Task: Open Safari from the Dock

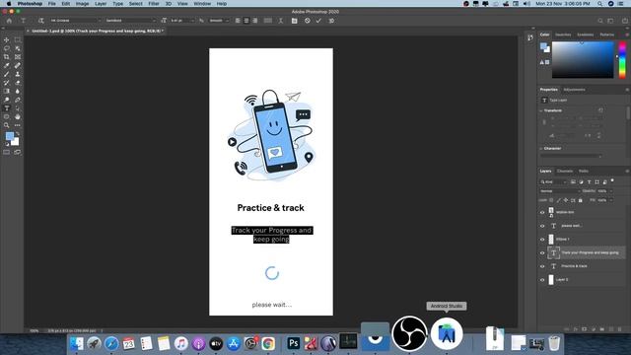Action: pyautogui.click(x=111, y=343)
